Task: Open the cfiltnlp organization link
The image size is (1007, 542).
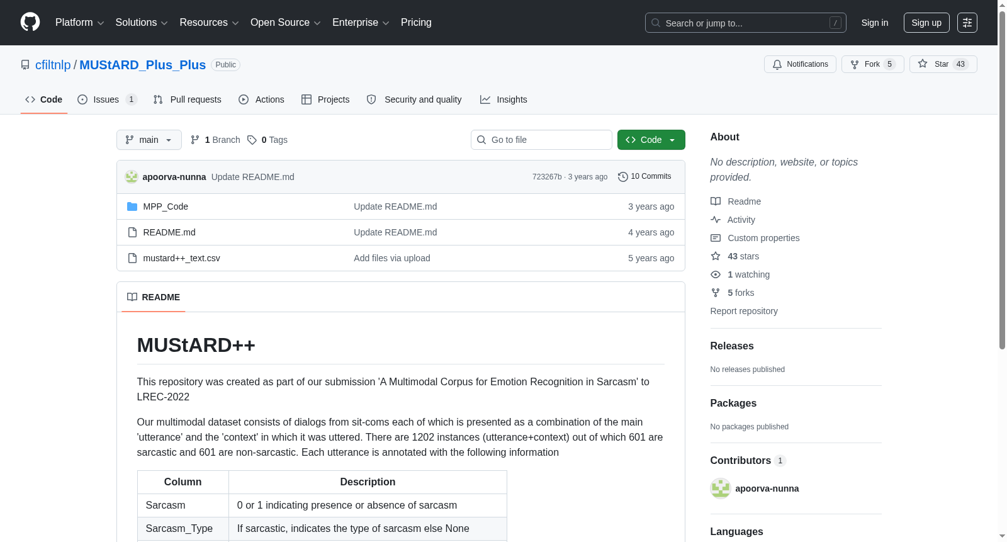Action: point(53,65)
